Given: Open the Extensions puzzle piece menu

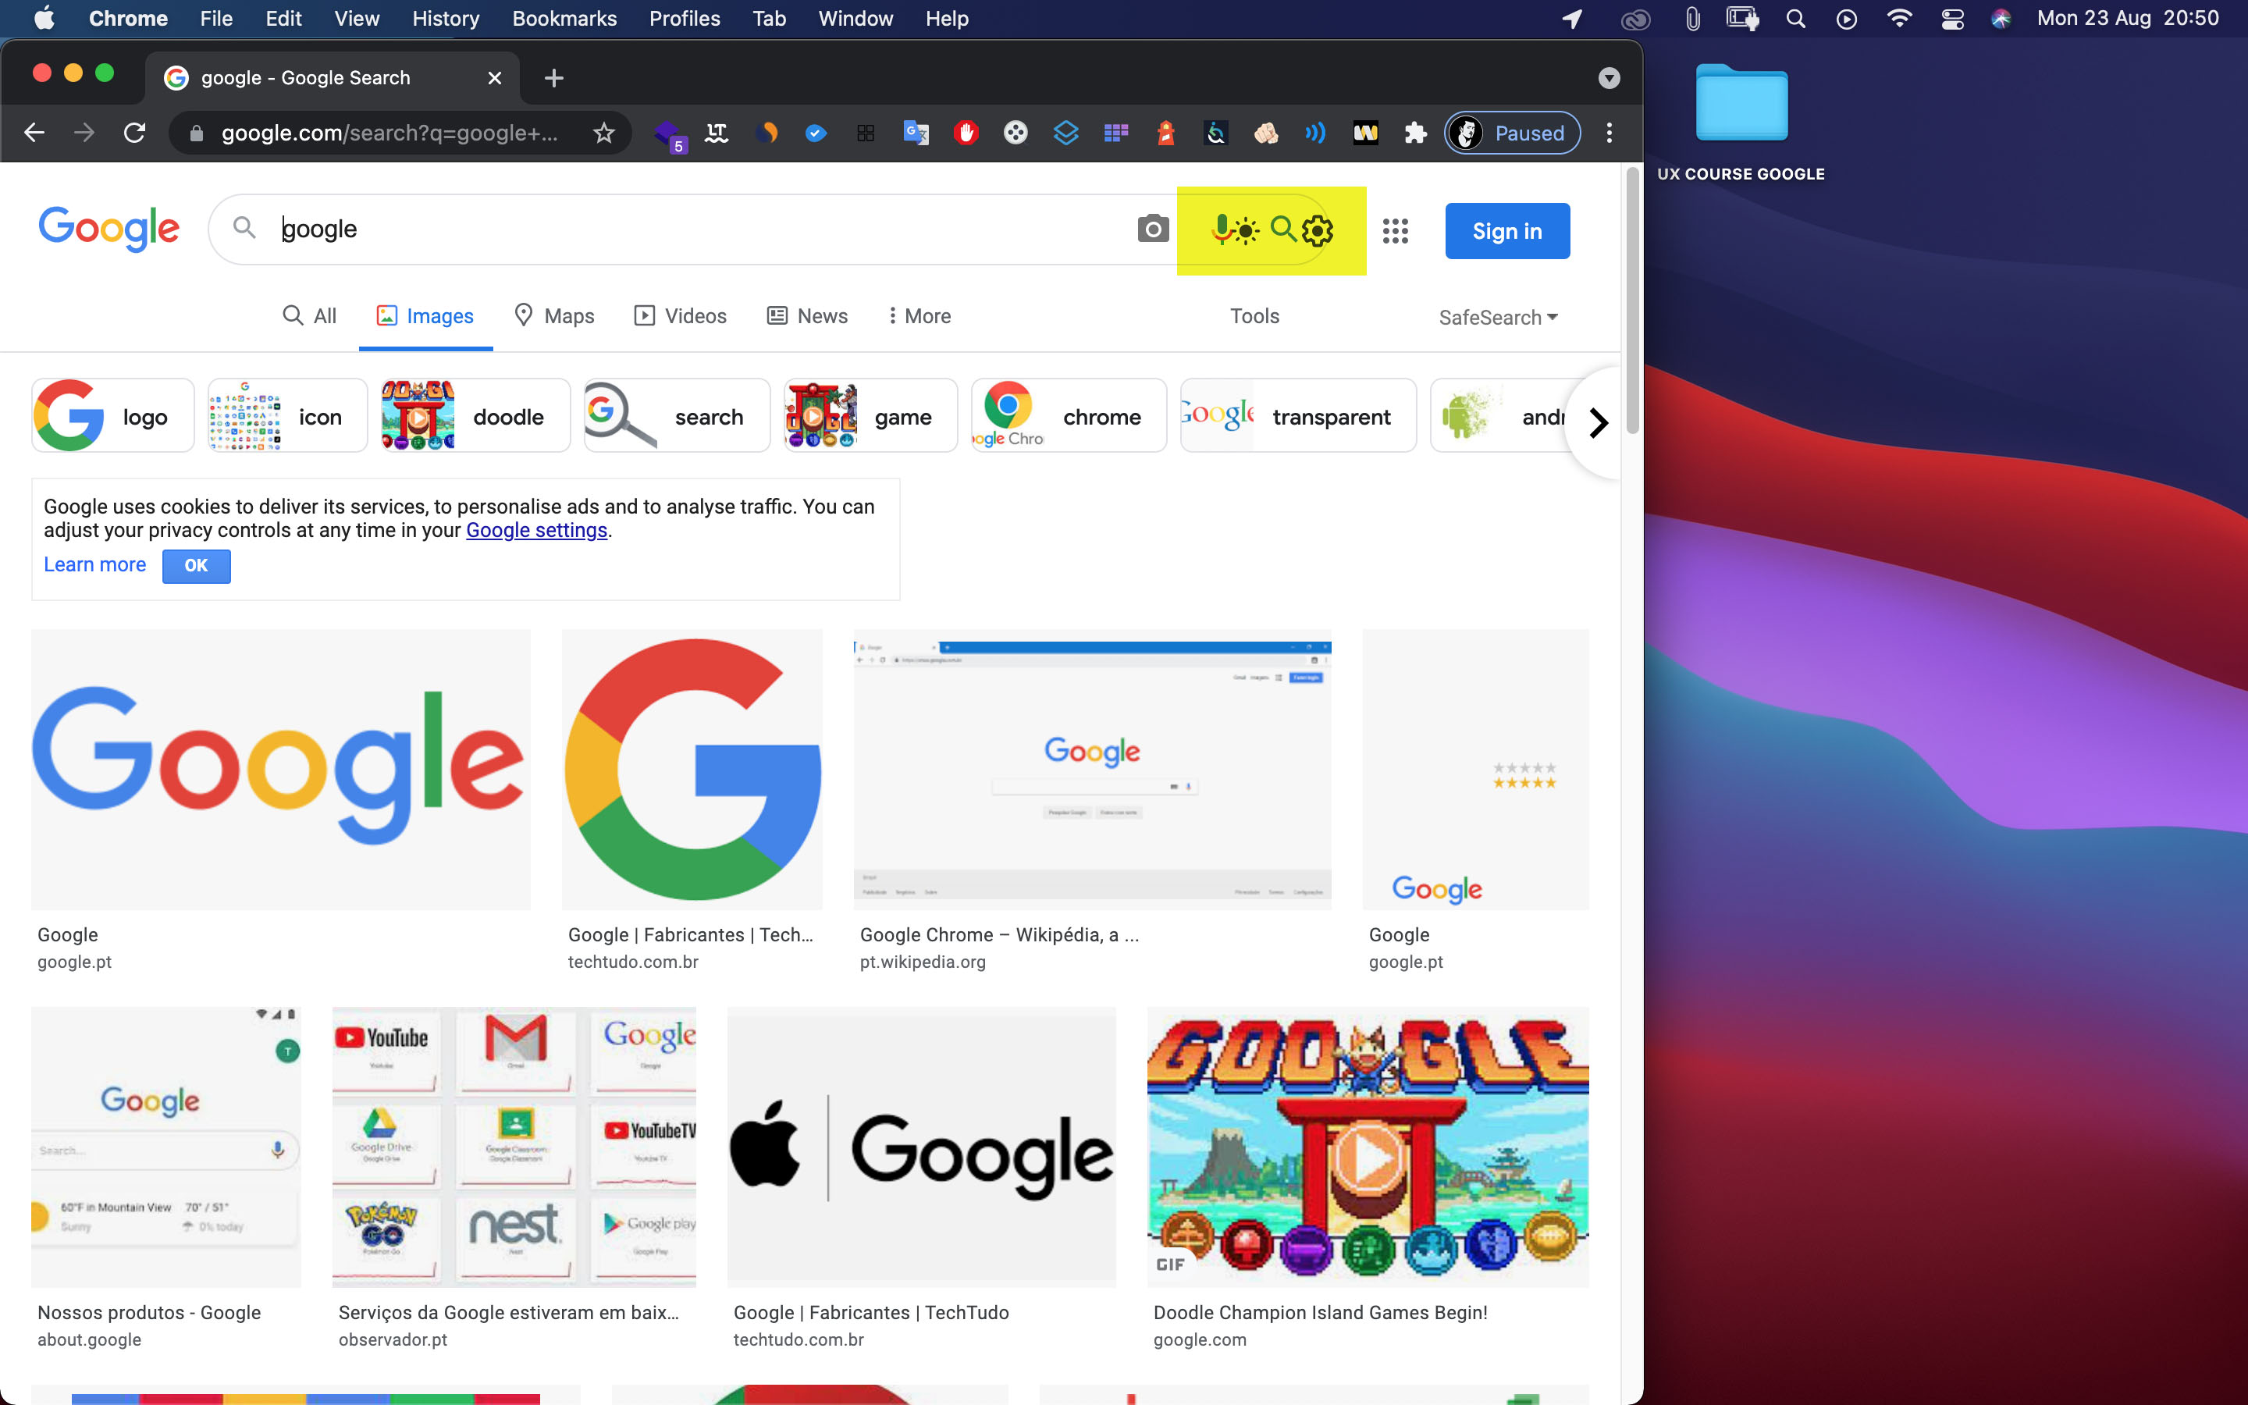Looking at the screenshot, I should click(1414, 133).
